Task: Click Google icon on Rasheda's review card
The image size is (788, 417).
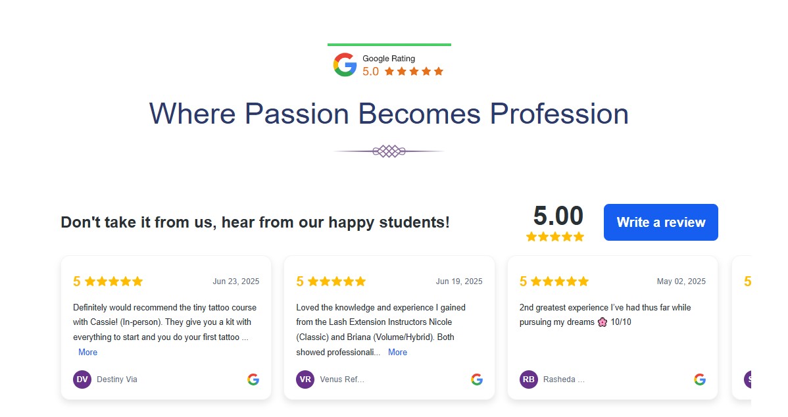Action: pos(700,380)
